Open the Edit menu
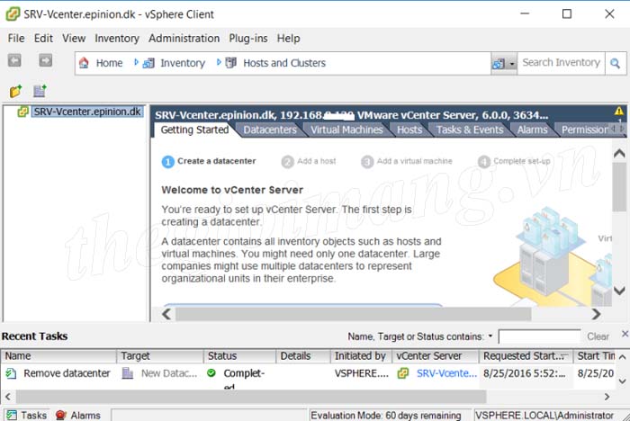 pos(43,38)
